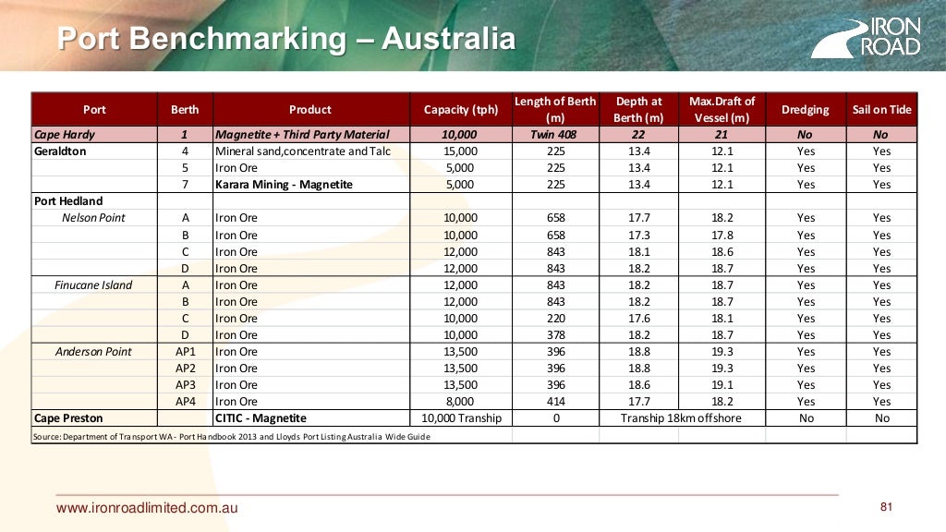The image size is (946, 532).
Task: Select the 'Depth at Berth (m)' header
Action: coord(638,109)
